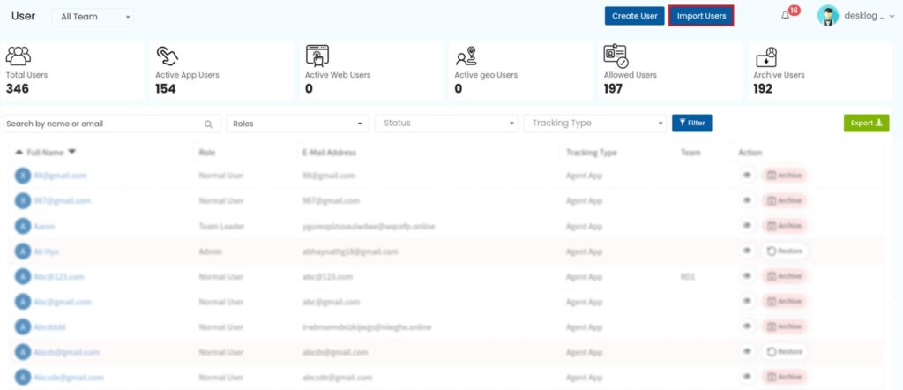Click the Allowed Users badge icon
Image resolution: width=903 pixels, height=390 pixels.
616,56
